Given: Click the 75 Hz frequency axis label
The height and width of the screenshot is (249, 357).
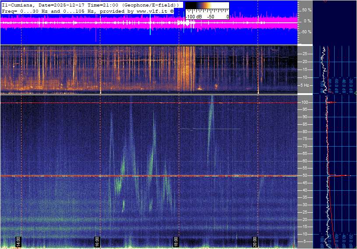Looking at the screenshot, I should [305, 139].
